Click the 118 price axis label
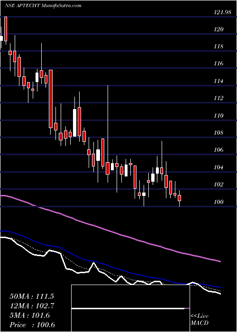Screen dimensions: 237x332 pos(219,46)
